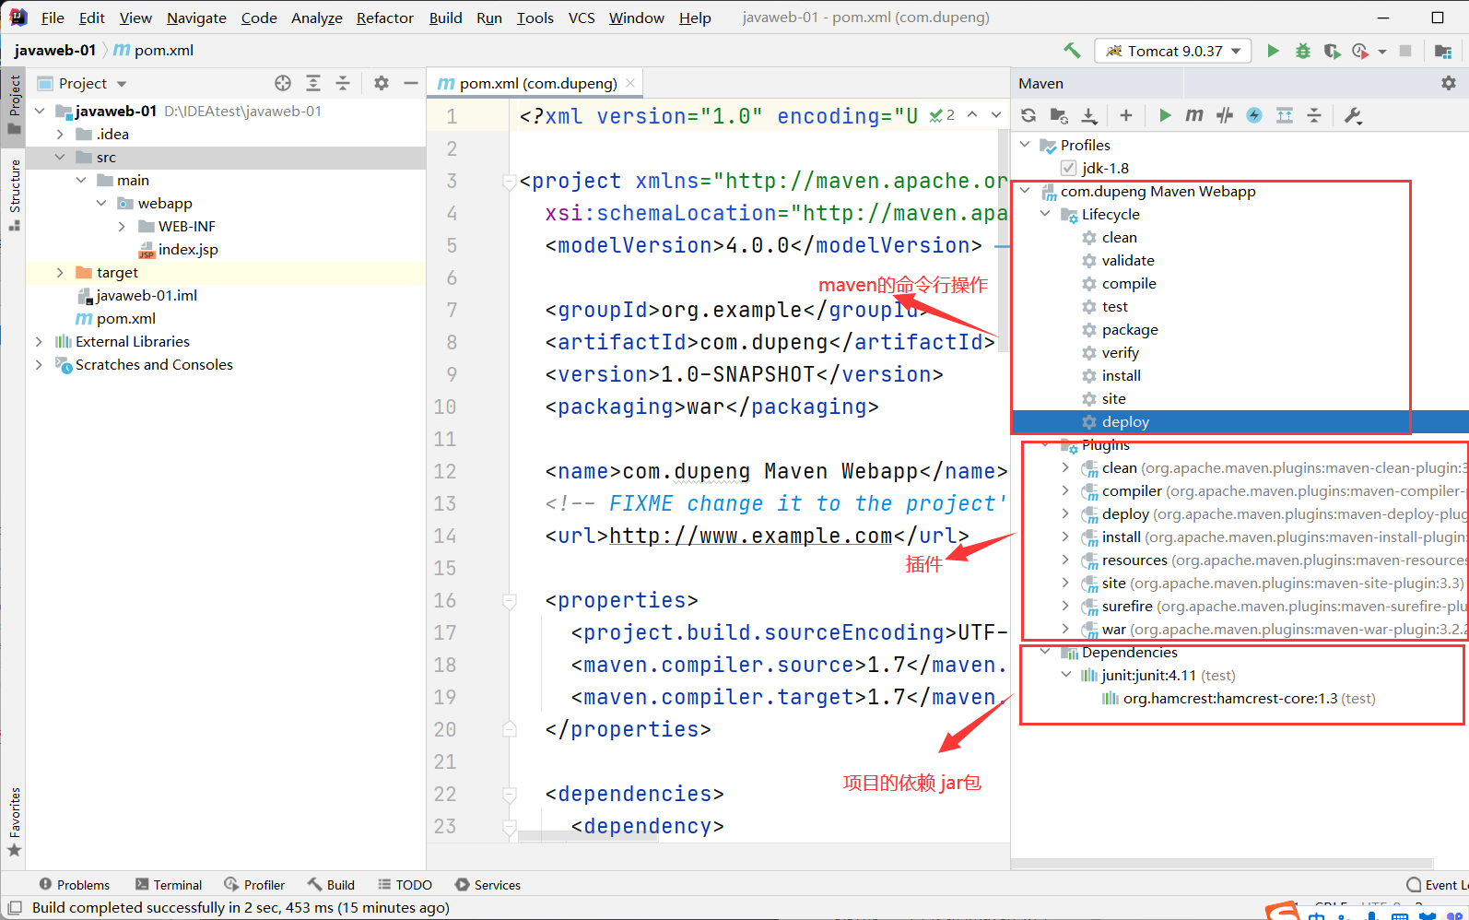
Task: Generate sources and update folders Maven icon
Action: tap(1059, 115)
